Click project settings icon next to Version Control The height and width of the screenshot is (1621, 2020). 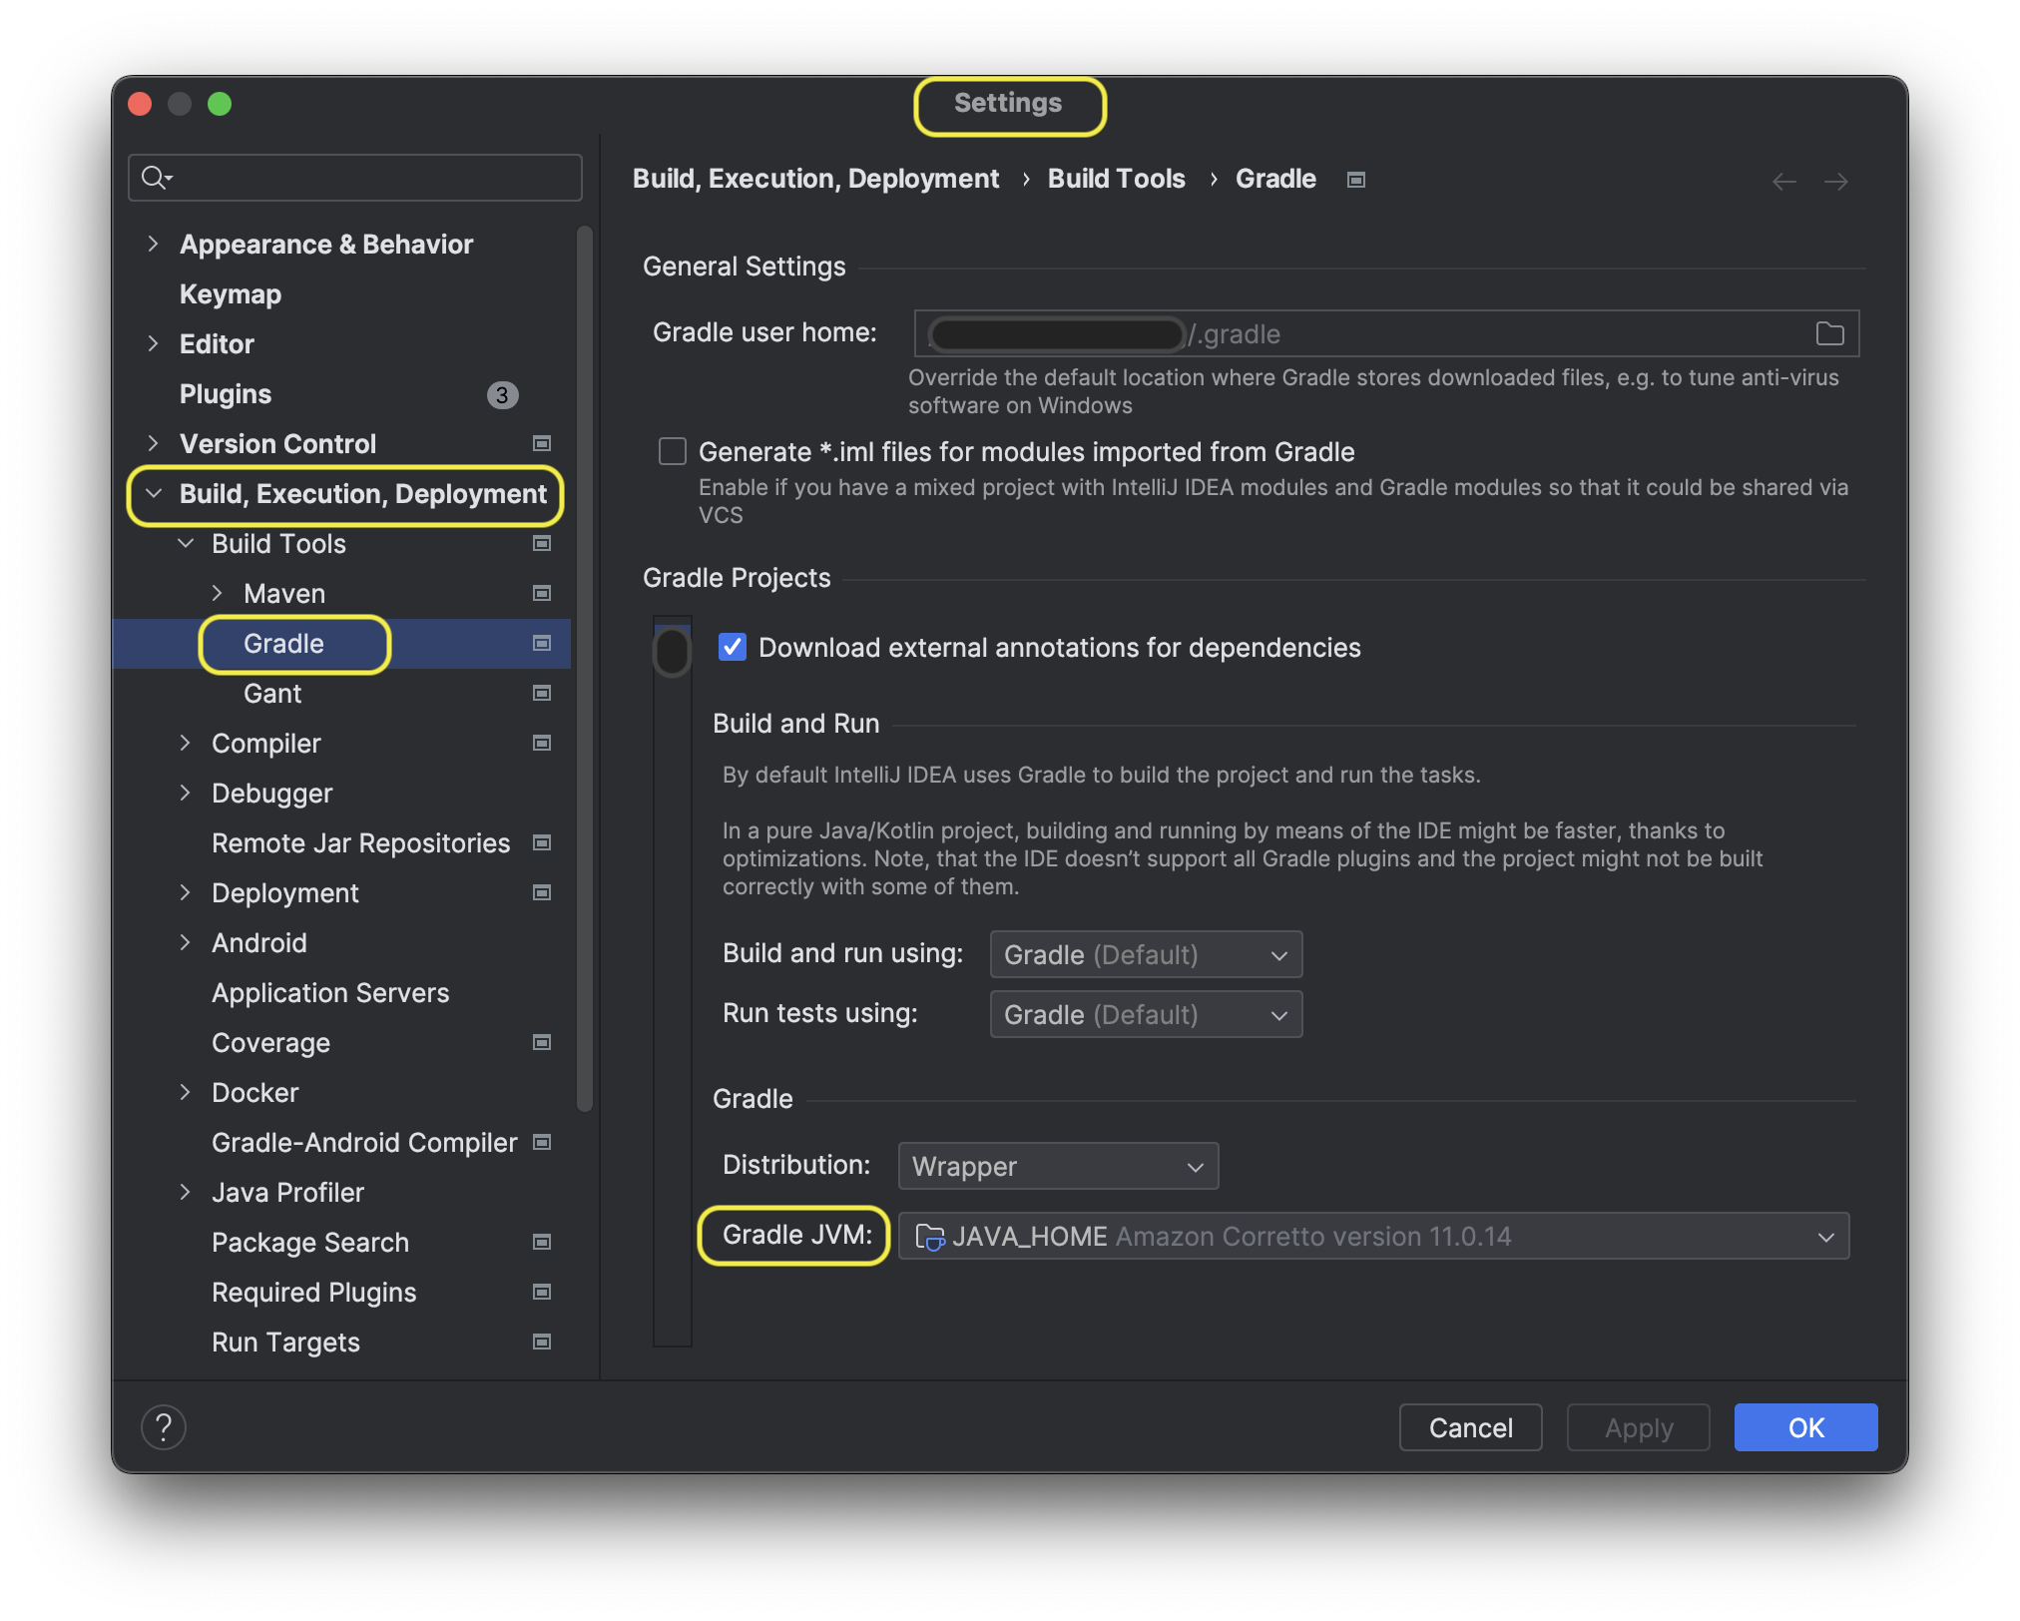tap(542, 443)
